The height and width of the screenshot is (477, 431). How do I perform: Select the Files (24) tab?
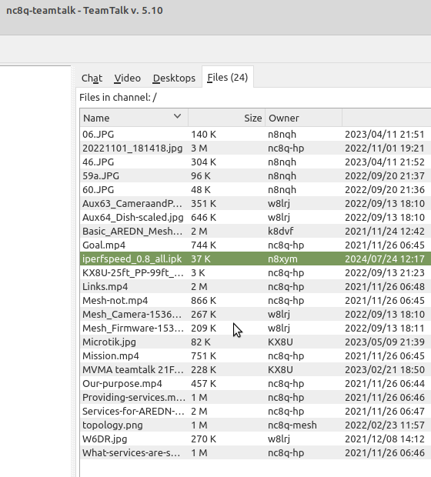pyautogui.click(x=228, y=77)
